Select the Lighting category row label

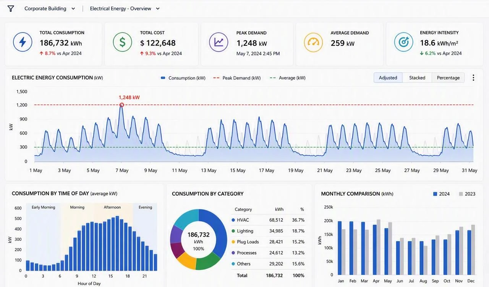coord(245,231)
